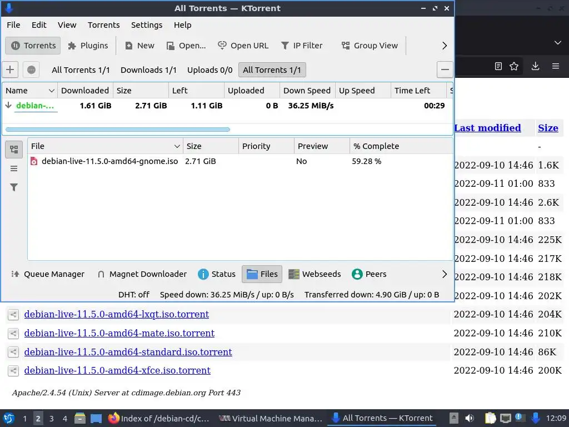The image size is (569, 427).
Task: Click the Firefox bookmark star icon
Action: tap(514, 66)
